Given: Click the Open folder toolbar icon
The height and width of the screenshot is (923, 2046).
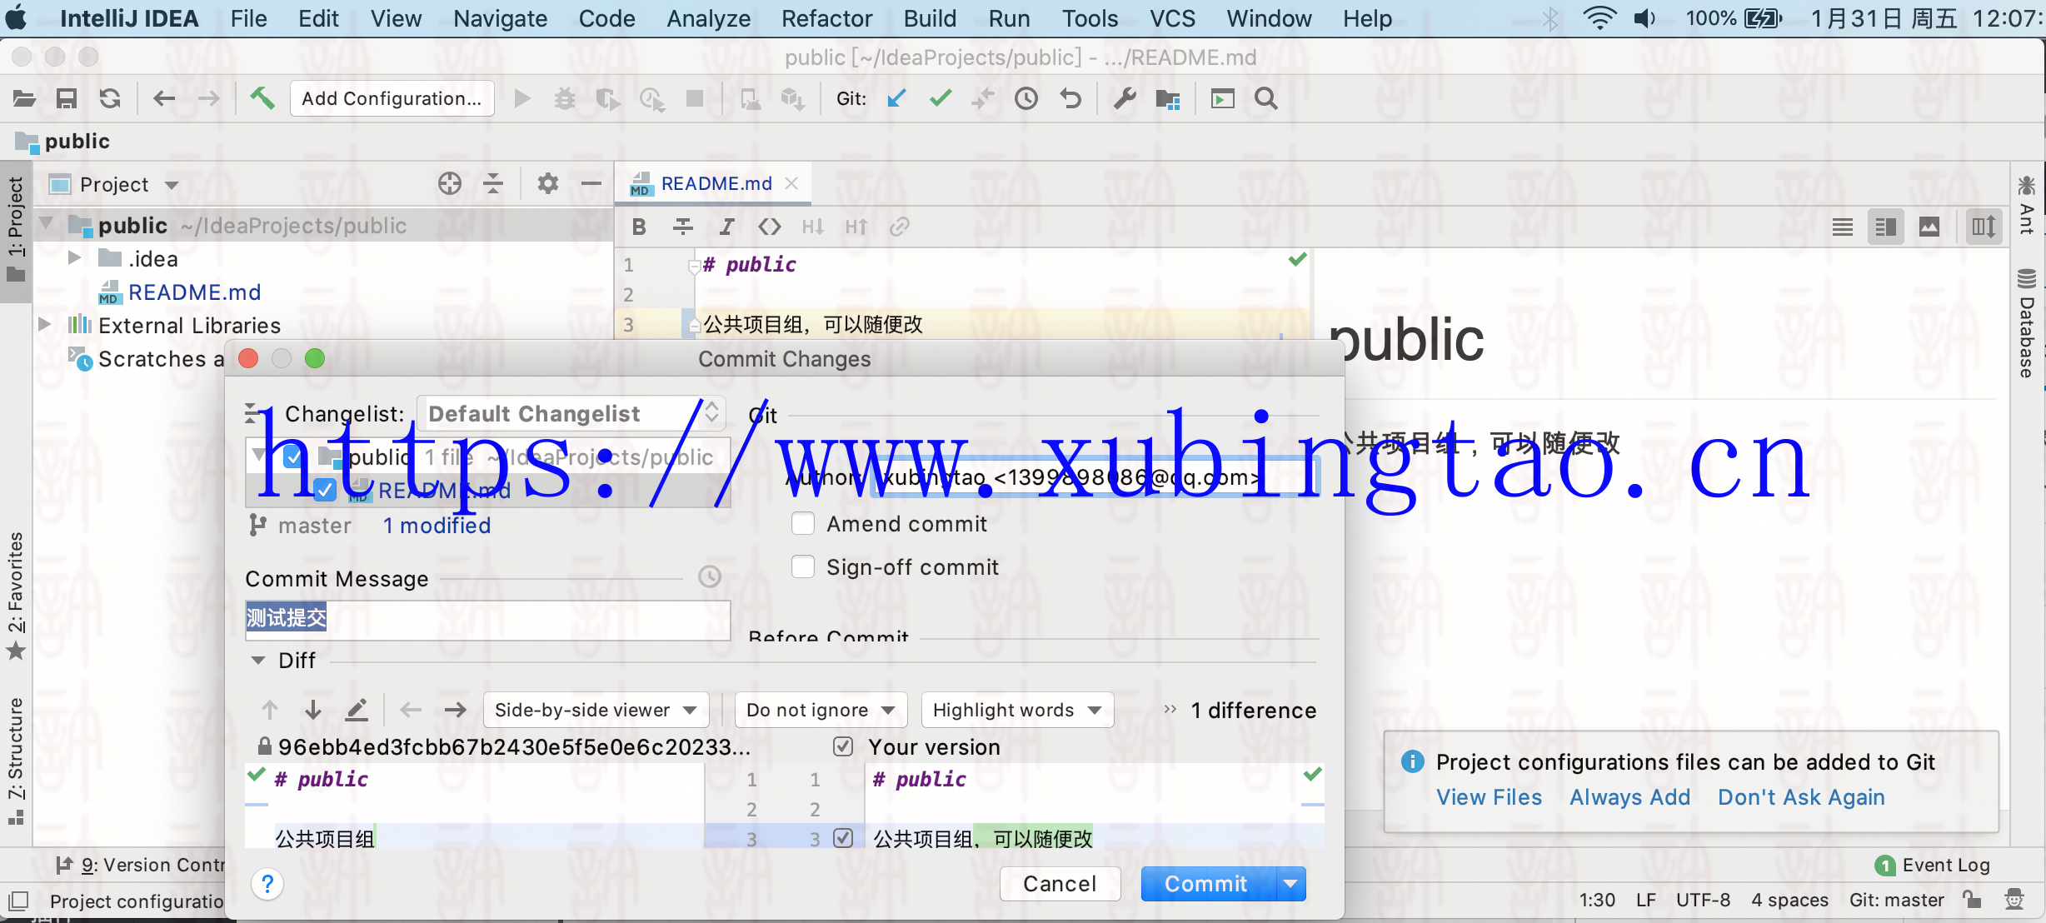Looking at the screenshot, I should [x=24, y=99].
